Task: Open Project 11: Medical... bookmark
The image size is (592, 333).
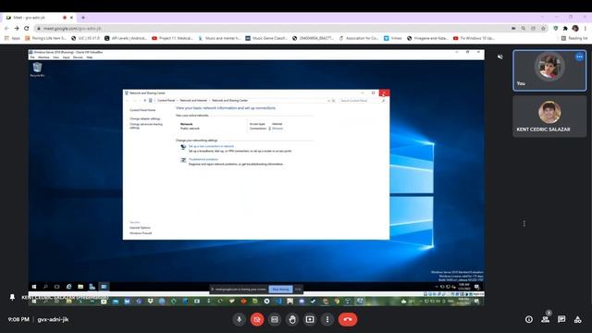Action: [x=173, y=38]
